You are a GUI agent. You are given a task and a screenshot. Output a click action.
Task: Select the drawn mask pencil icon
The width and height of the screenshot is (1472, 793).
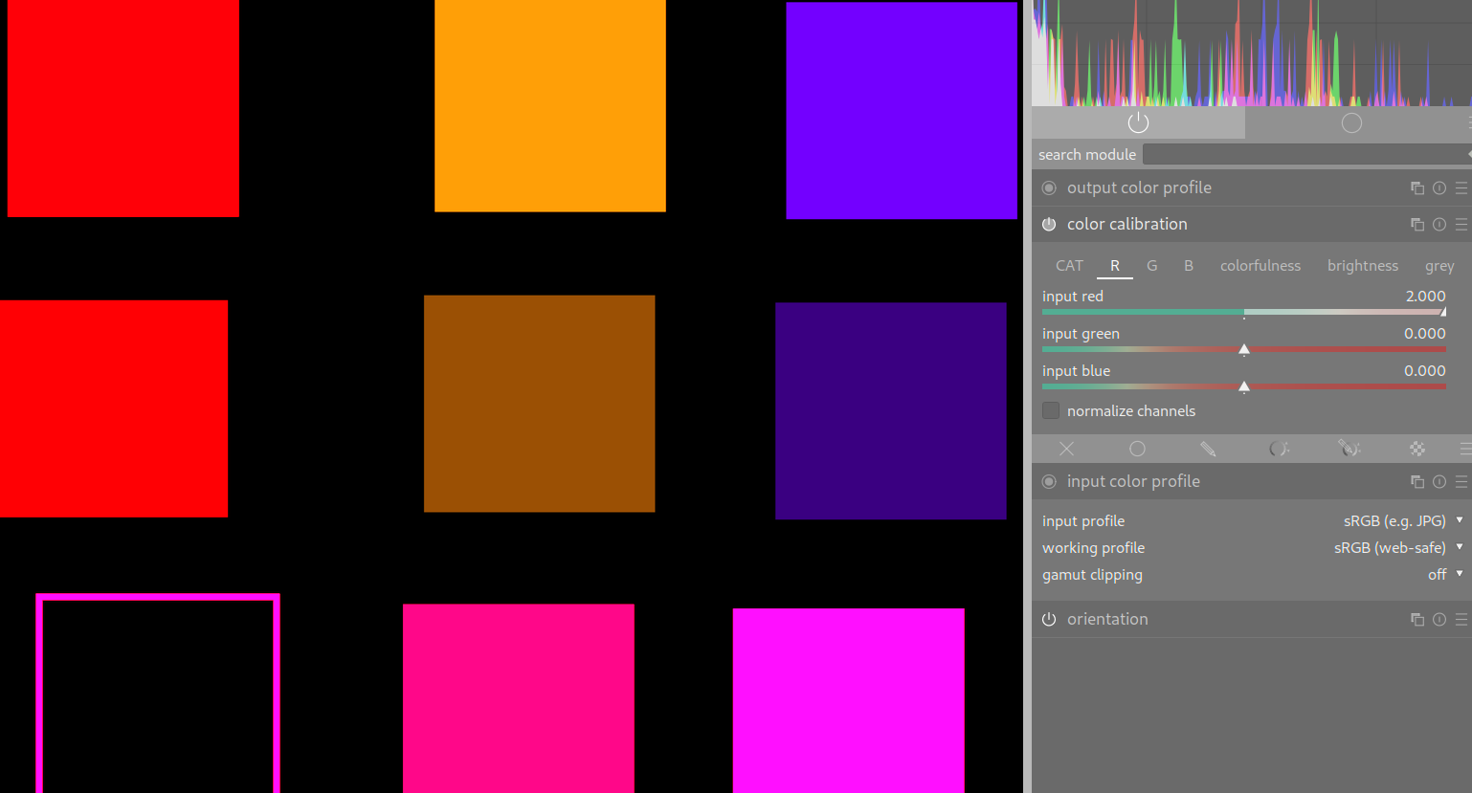[x=1208, y=449]
